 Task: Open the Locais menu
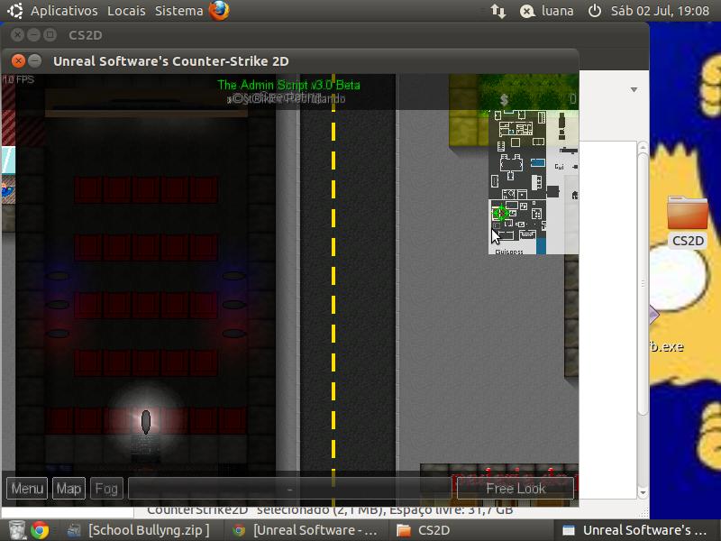tap(126, 11)
